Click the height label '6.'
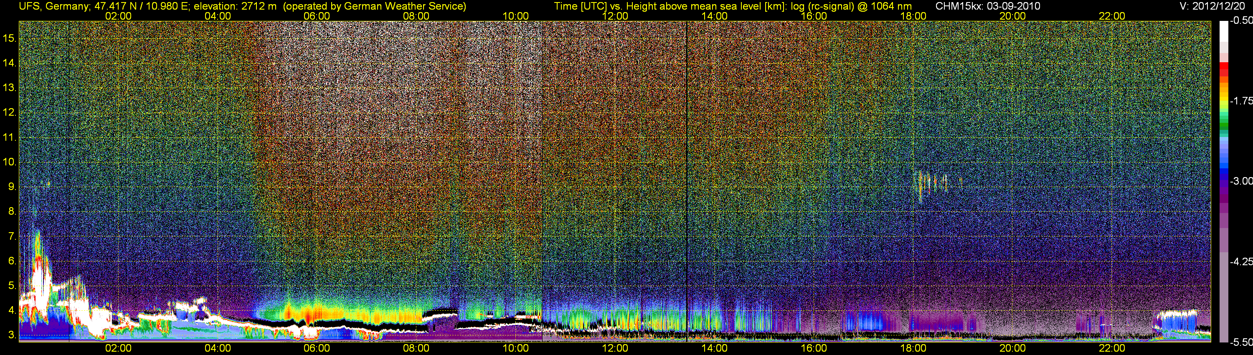 coord(12,261)
